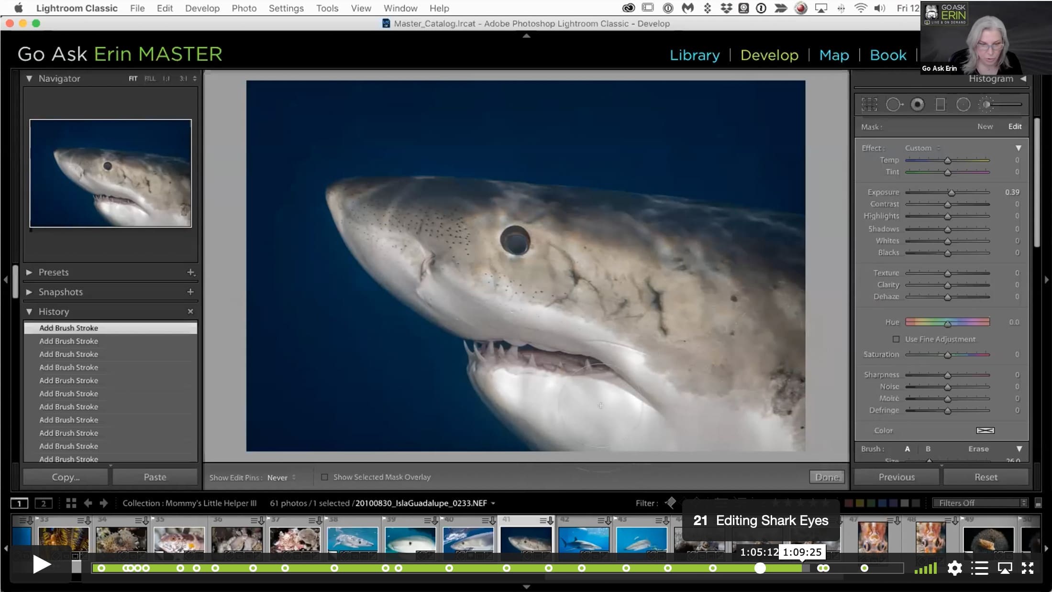Open the Show Edit Pins dropdown
This screenshot has height=592, width=1052.
(281, 477)
